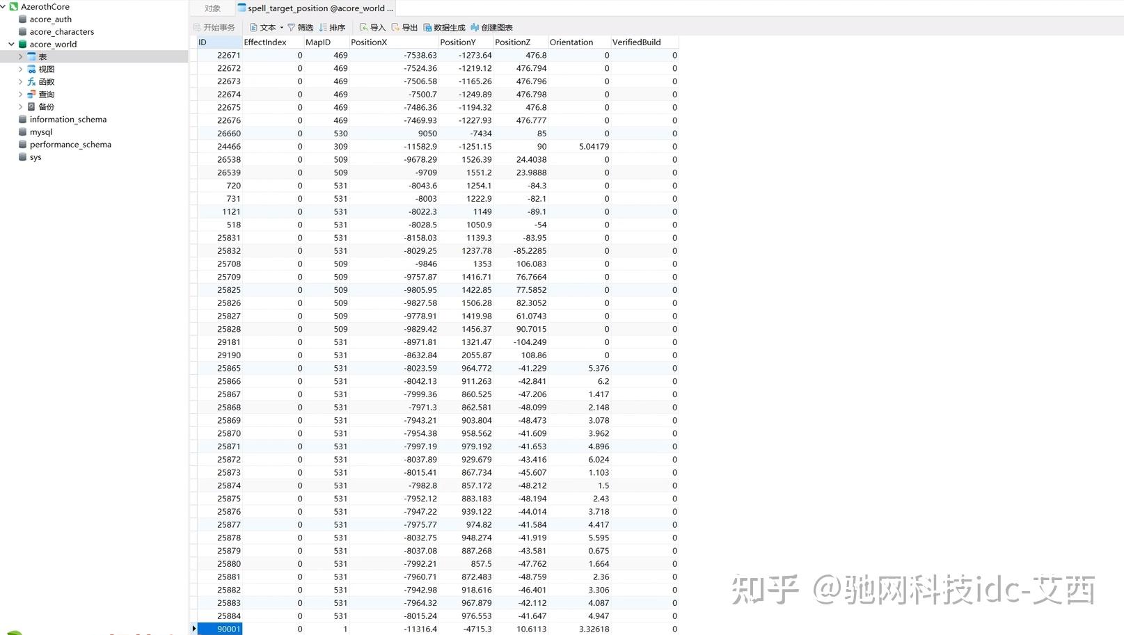Open 排序 (sort) options
The width and height of the screenshot is (1124, 635).
[332, 27]
